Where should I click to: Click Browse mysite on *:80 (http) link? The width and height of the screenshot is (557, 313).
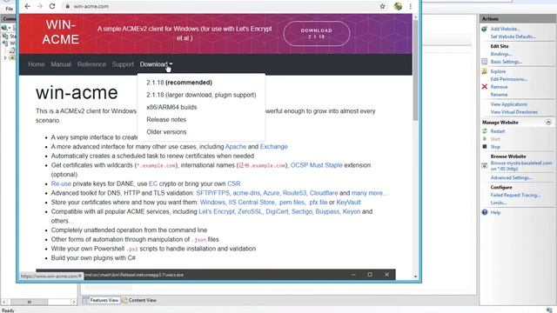(521, 166)
